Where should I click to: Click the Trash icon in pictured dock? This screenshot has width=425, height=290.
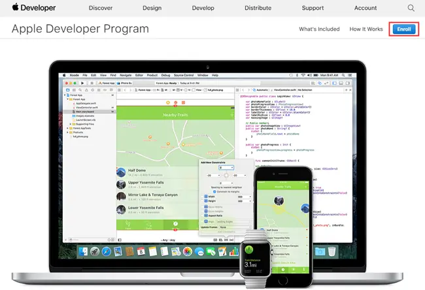click(331, 251)
